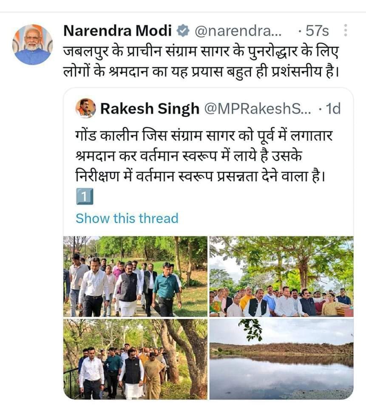Click the Show this thread link
Image resolution: width=366 pixels, height=408 pixels.
[127, 218]
